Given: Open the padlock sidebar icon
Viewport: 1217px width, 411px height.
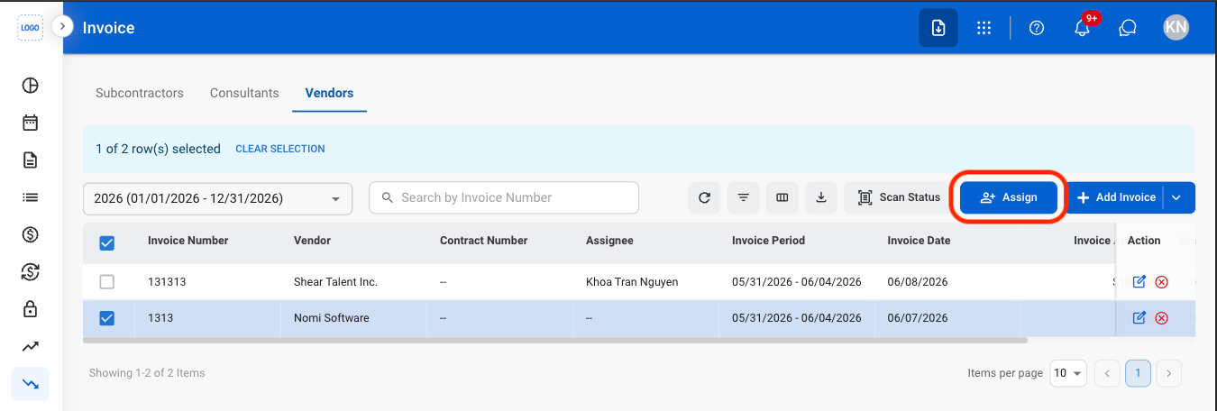Looking at the screenshot, I should pyautogui.click(x=31, y=309).
